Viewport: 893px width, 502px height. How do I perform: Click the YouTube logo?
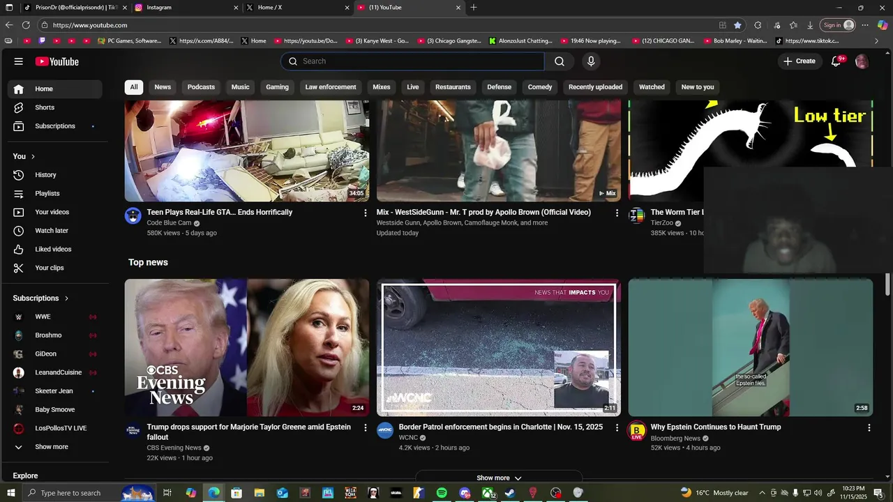pyautogui.click(x=57, y=61)
